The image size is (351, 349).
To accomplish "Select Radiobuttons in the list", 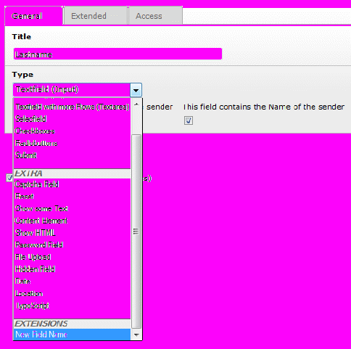I will (72, 143).
